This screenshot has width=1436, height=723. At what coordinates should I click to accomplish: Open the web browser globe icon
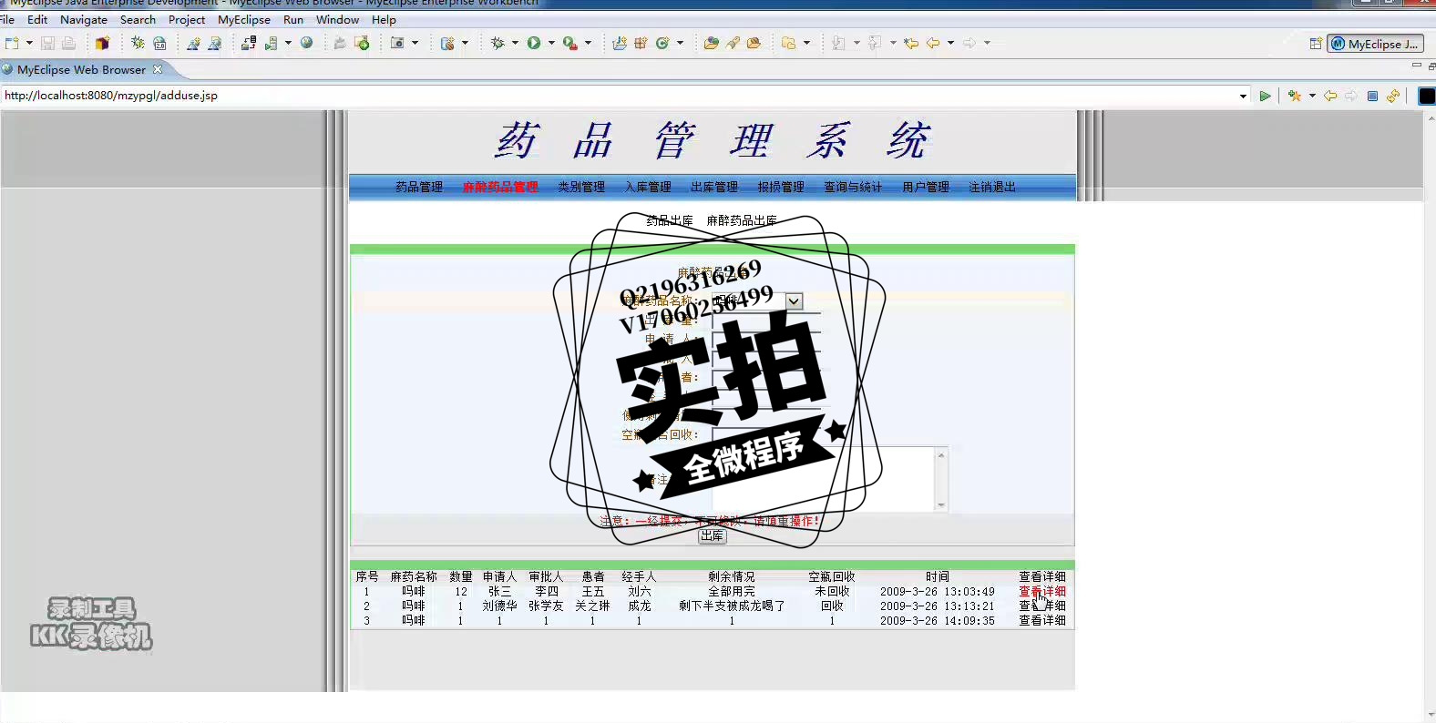(307, 43)
